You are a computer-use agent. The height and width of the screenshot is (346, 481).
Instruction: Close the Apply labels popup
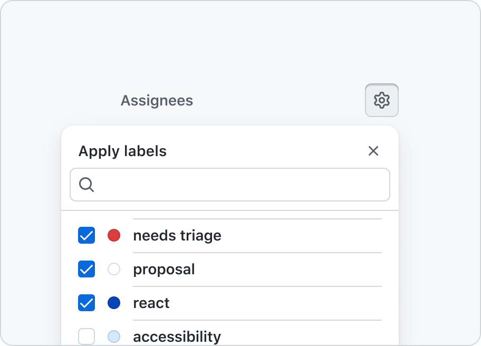point(373,151)
